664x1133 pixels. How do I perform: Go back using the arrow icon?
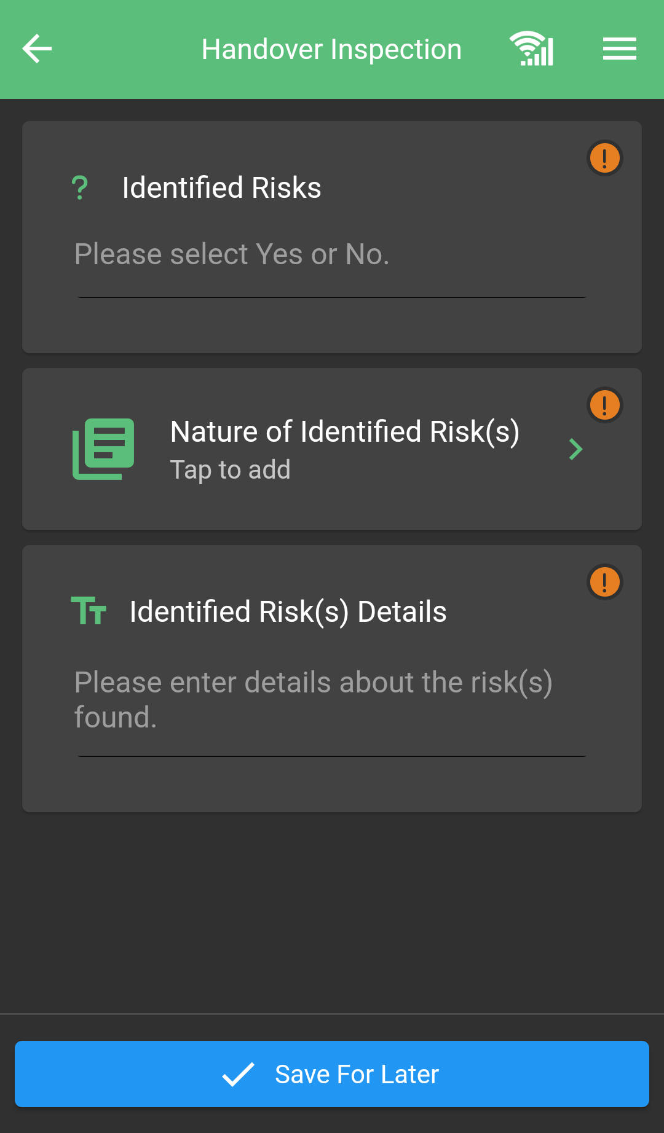pos(37,49)
